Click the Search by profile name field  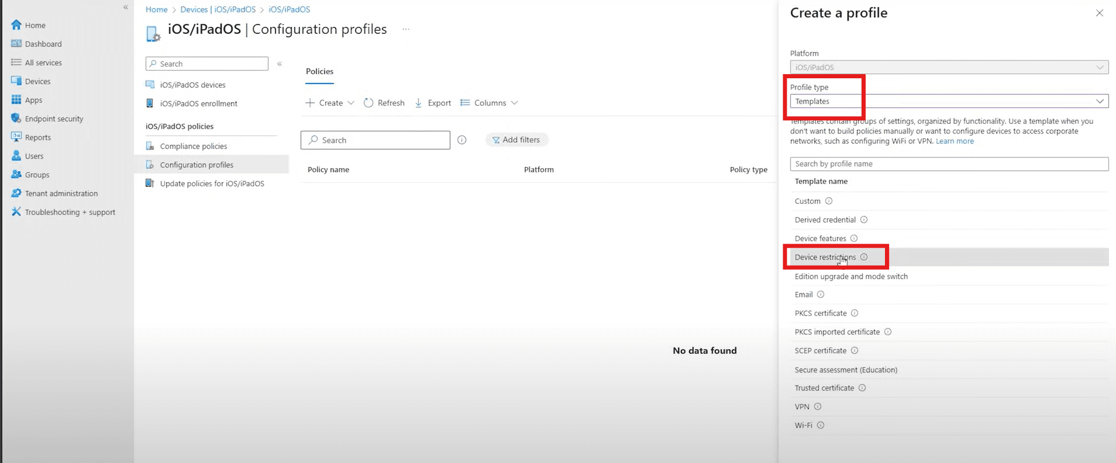pyautogui.click(x=949, y=164)
